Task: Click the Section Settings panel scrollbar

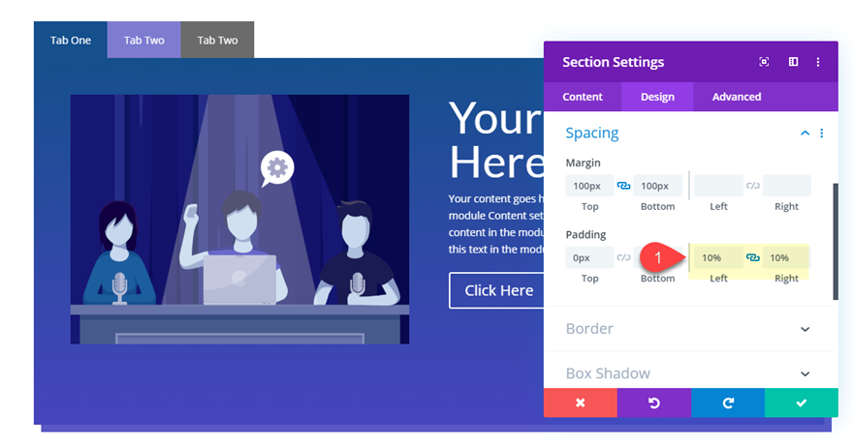Action: tap(836, 241)
